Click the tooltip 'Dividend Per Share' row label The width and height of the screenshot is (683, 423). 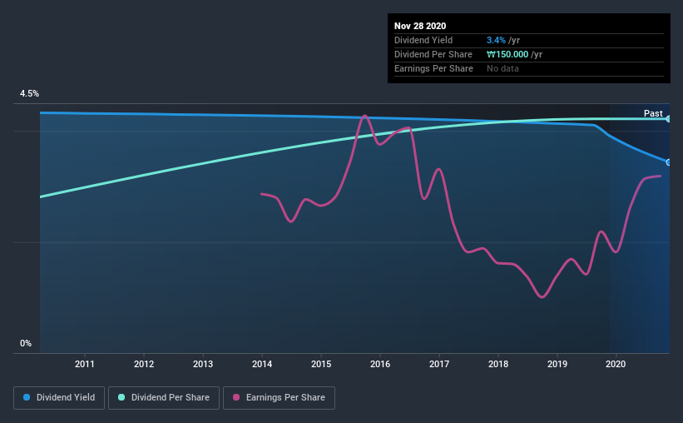pyautogui.click(x=433, y=54)
